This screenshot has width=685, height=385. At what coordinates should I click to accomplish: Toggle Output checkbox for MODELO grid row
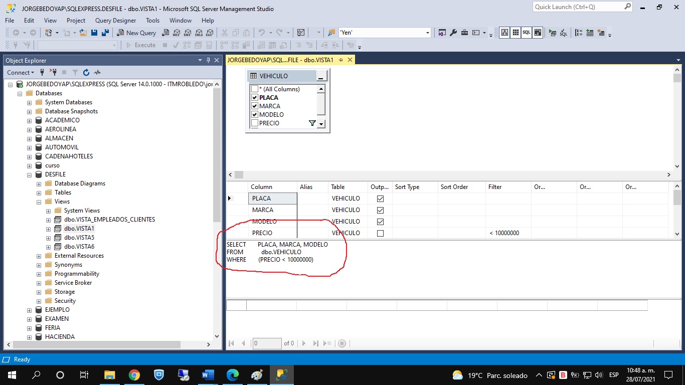point(380,222)
